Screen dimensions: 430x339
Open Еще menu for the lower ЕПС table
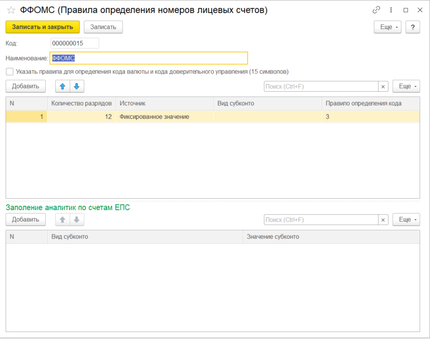(x=406, y=220)
